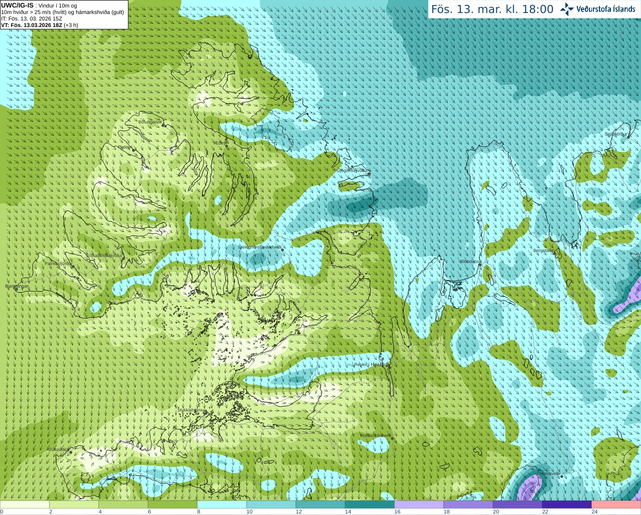Pick the 12–14 m/s teal legend swatch
The height and width of the screenshot is (515, 641).
tap(320, 504)
